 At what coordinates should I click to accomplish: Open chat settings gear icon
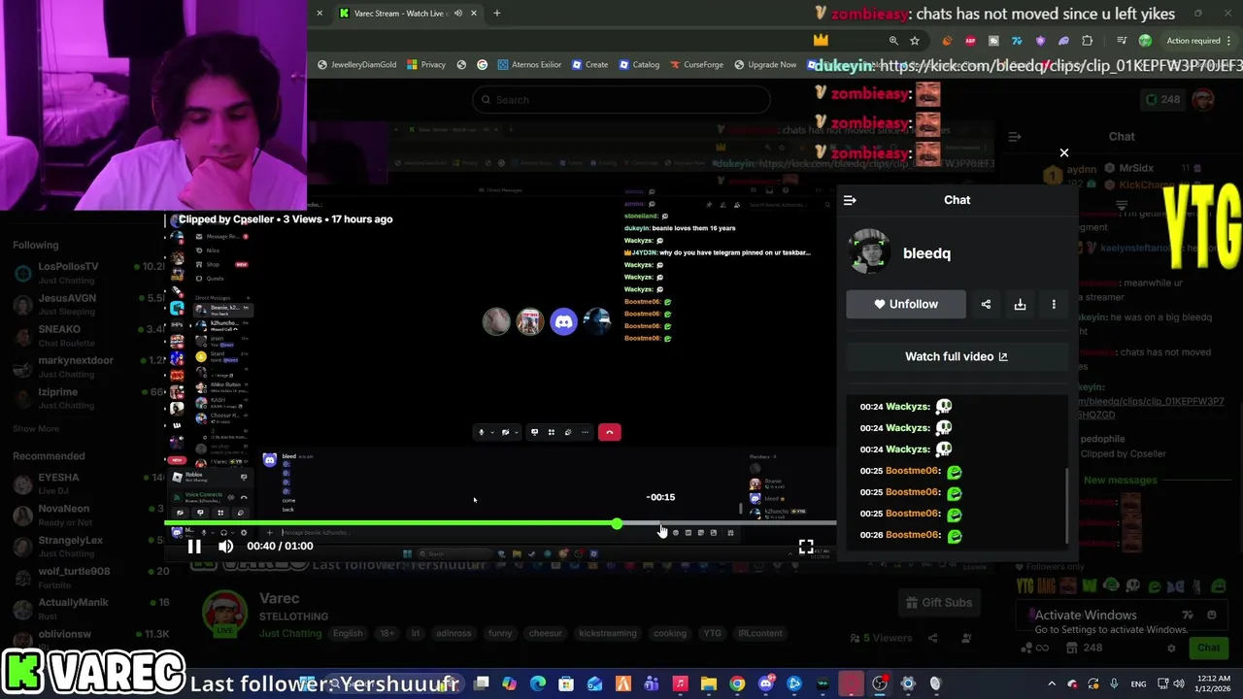pyautogui.click(x=1171, y=648)
